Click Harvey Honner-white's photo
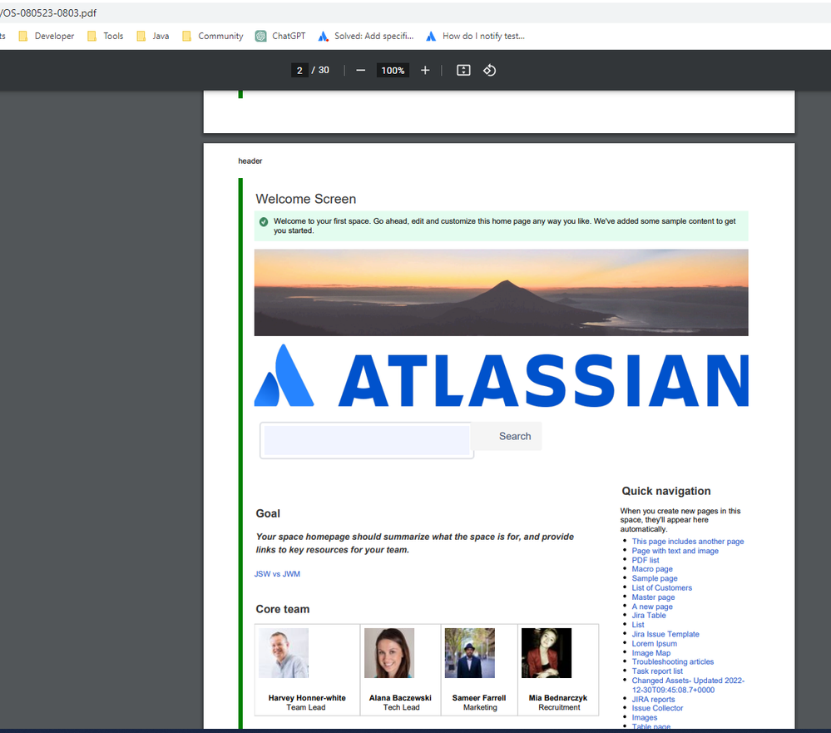 pyautogui.click(x=284, y=653)
